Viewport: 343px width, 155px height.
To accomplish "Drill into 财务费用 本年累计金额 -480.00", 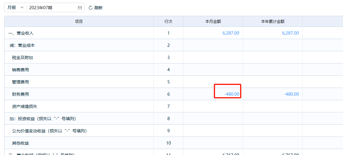I will [x=291, y=94].
